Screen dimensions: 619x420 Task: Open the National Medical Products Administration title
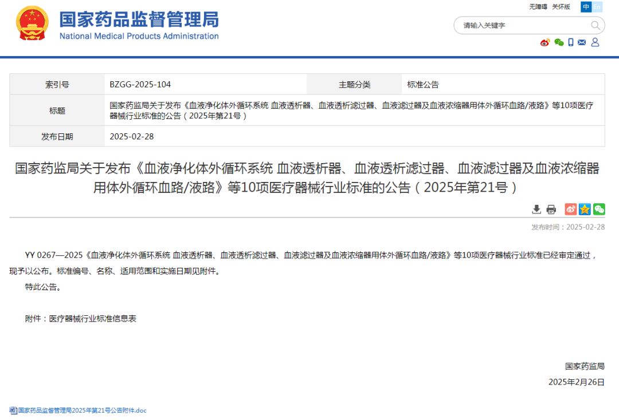[139, 25]
